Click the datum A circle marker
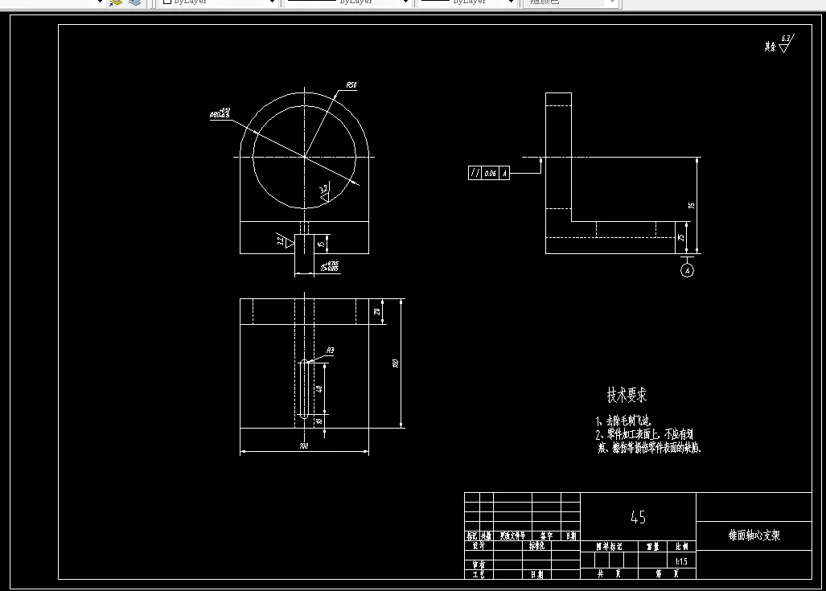Screen dimensions: 826x591 point(687,271)
